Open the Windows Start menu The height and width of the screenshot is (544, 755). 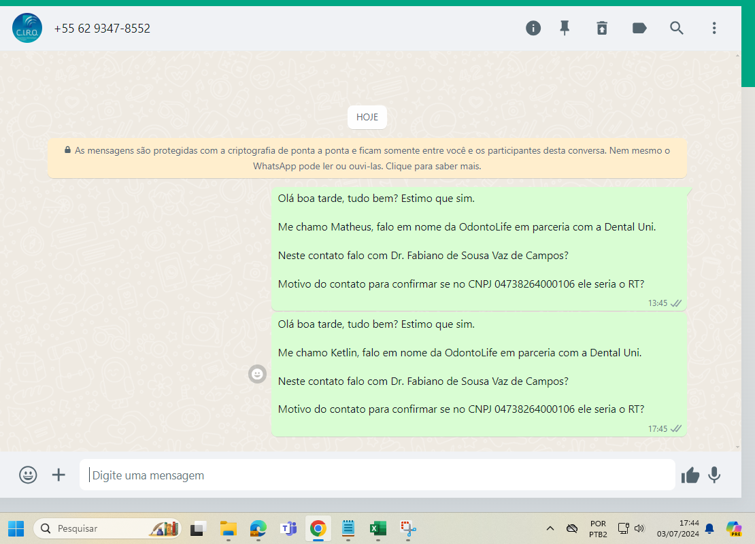point(16,528)
